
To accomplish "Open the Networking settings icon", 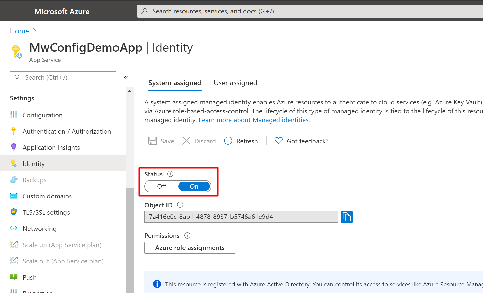I will coord(13,228).
